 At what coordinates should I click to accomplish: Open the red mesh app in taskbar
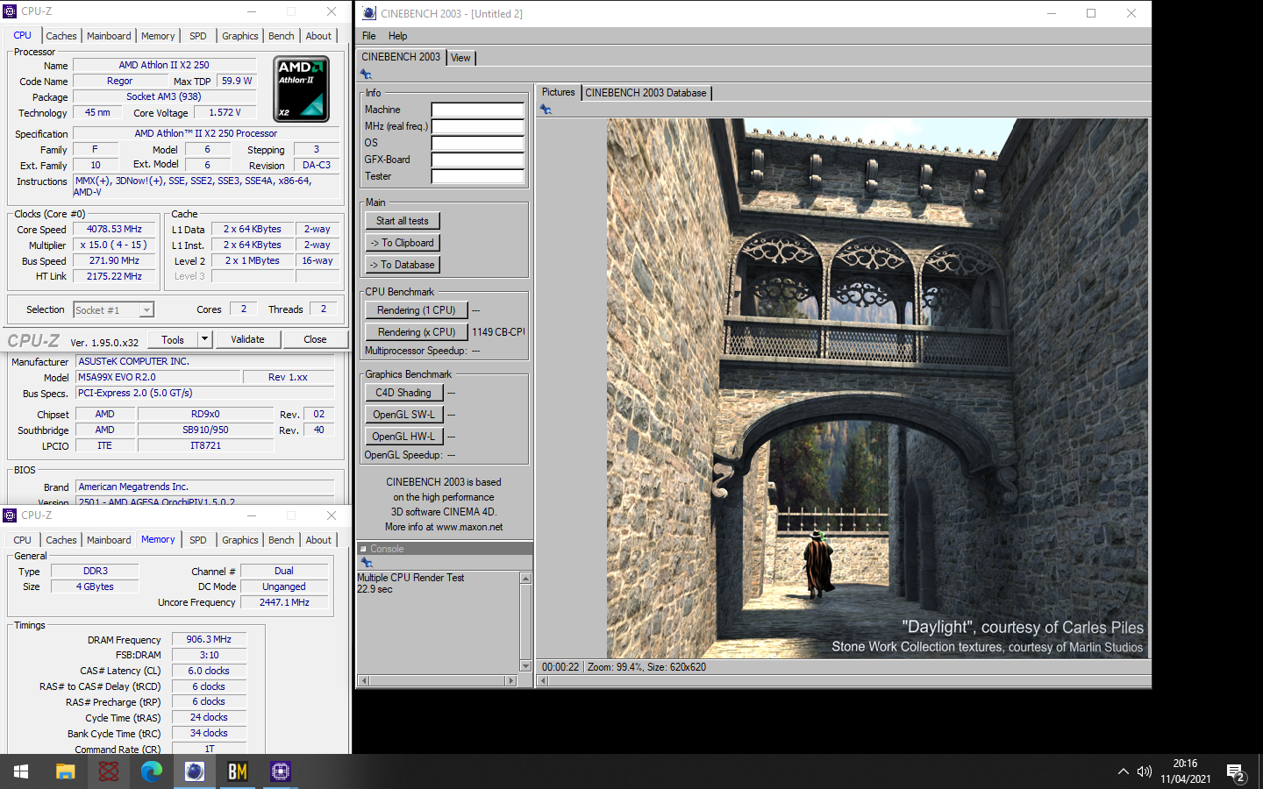(x=108, y=771)
